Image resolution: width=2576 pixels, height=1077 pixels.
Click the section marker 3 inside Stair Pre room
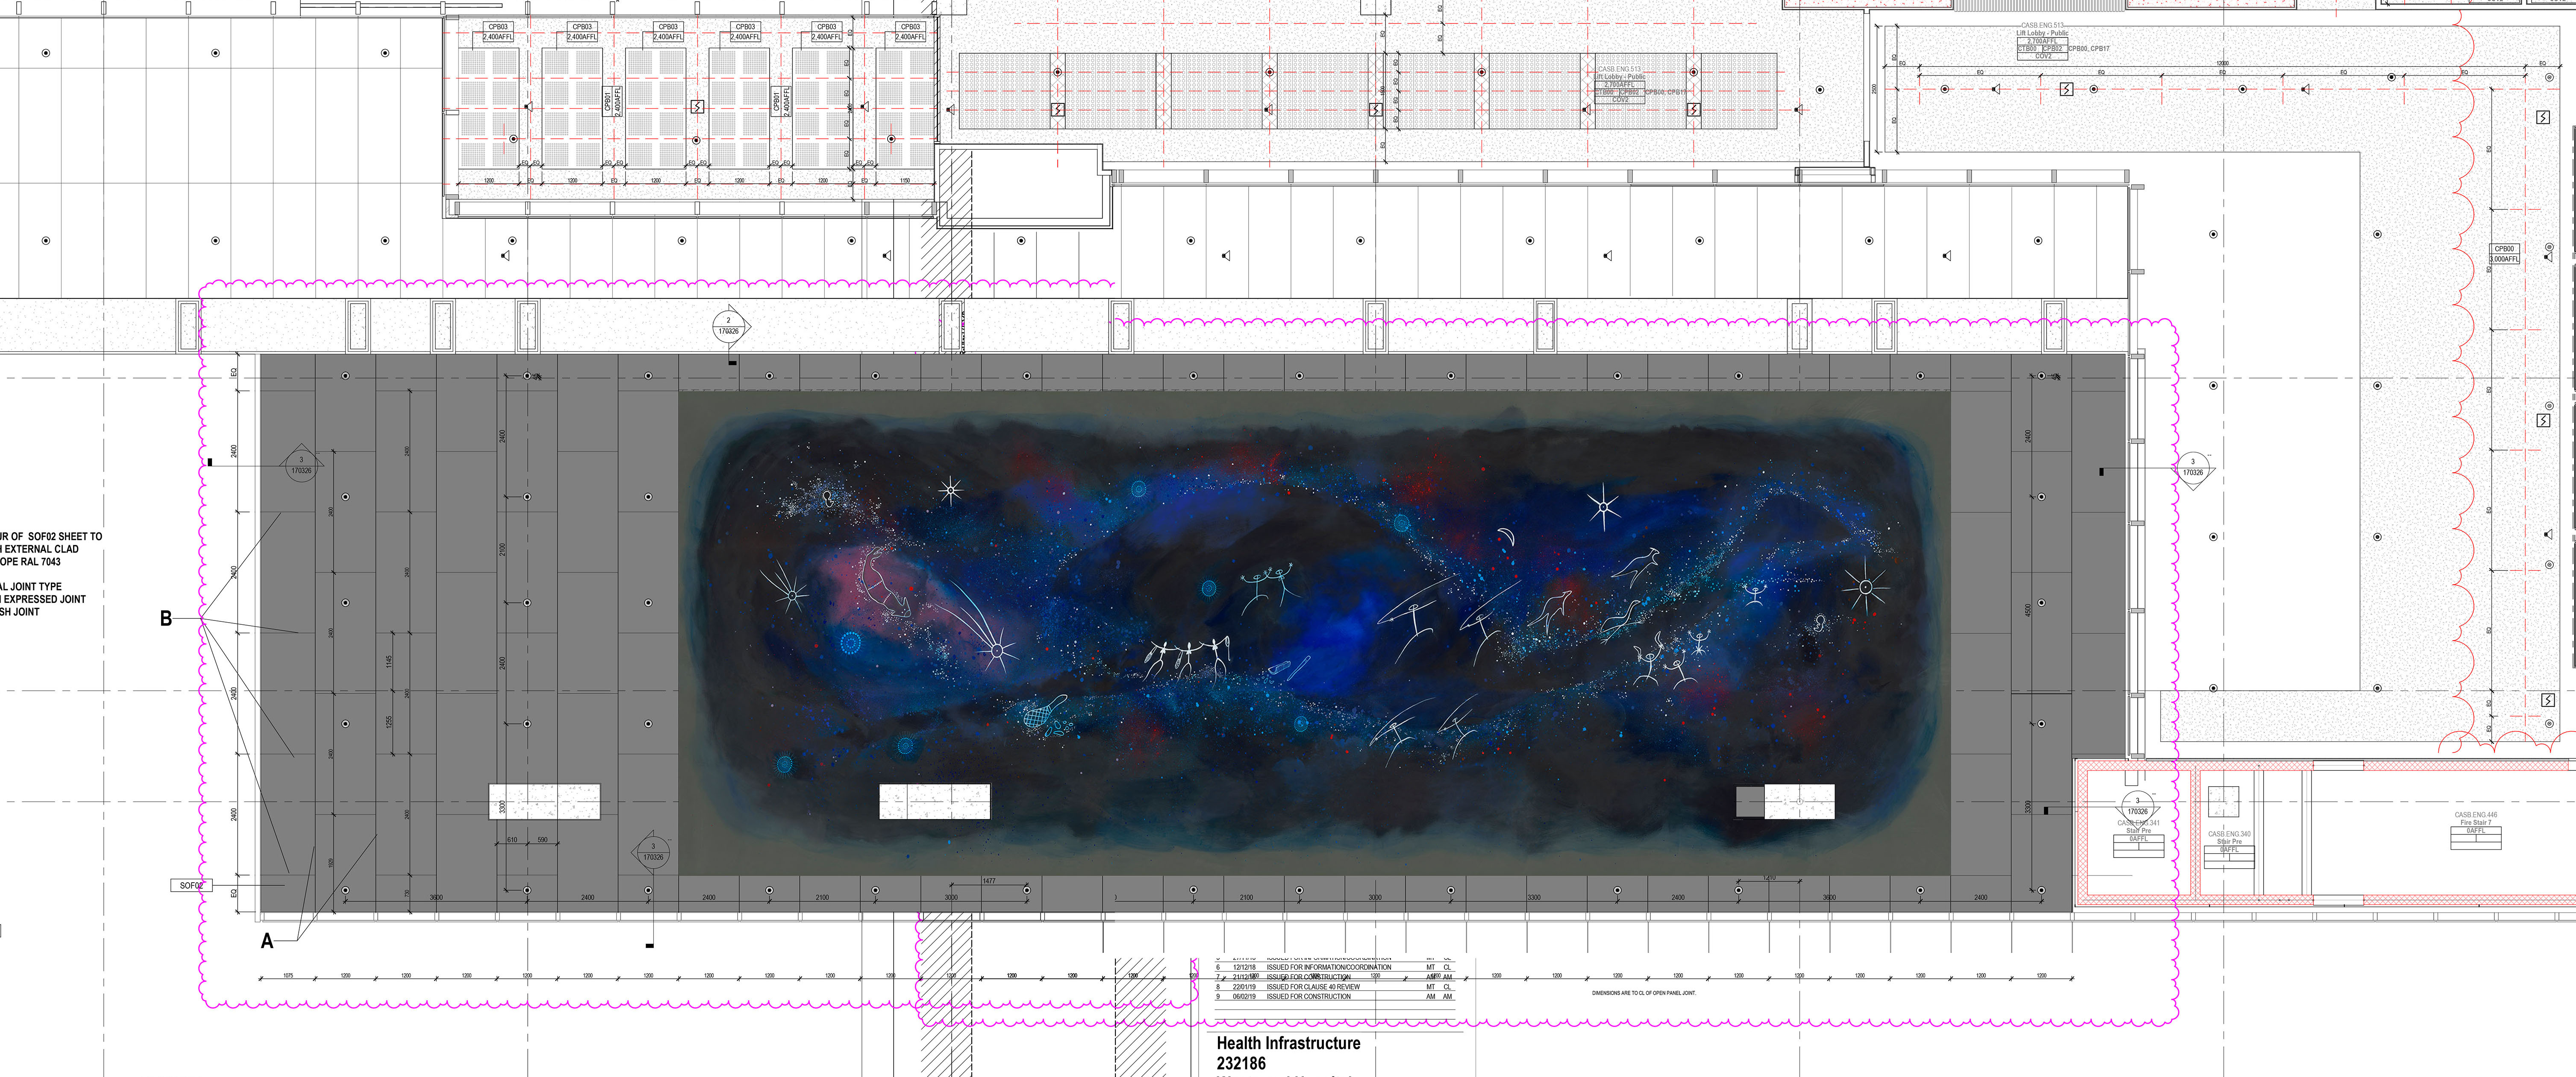pyautogui.click(x=2137, y=806)
